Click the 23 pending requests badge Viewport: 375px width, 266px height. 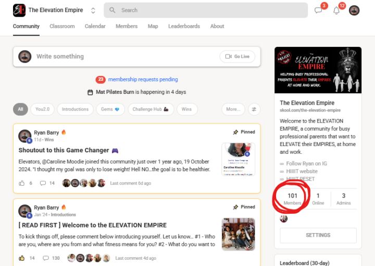tap(101, 79)
